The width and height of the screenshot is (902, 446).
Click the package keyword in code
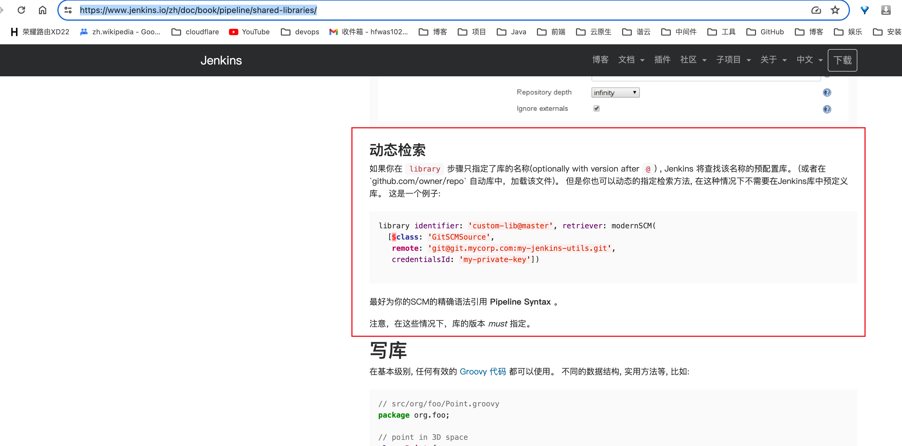coord(394,415)
